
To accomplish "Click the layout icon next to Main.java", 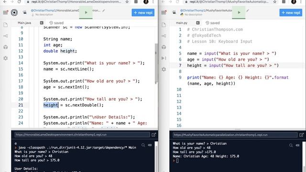I will tap(42, 23).
